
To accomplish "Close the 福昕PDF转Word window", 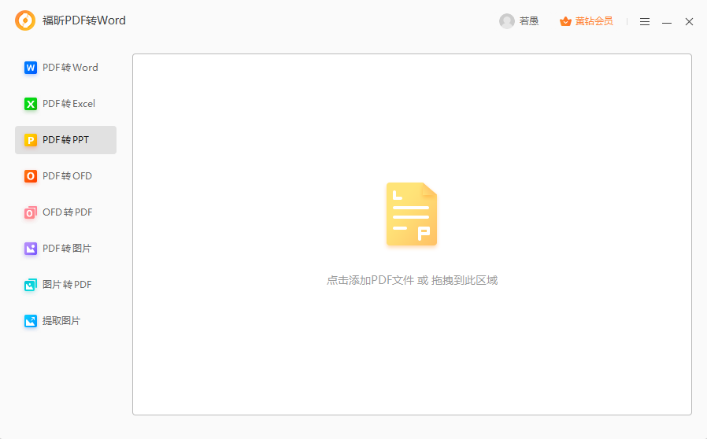I will (x=689, y=22).
